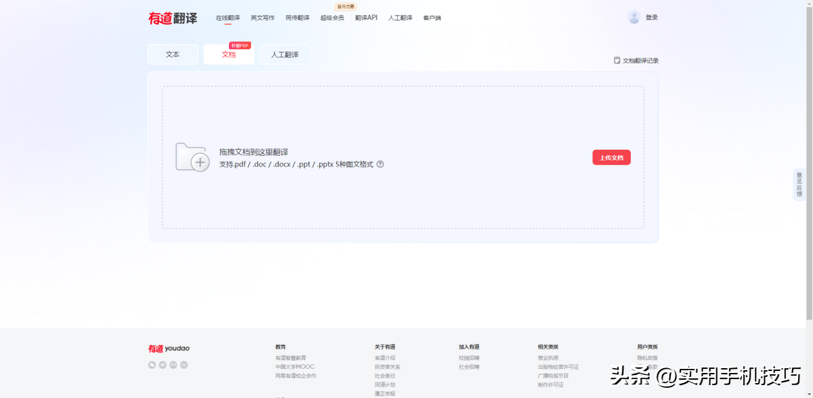Click the first social media icon in footer

click(x=152, y=364)
